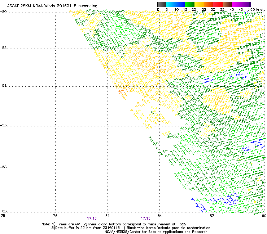The width and height of the screenshot is (267, 234).
Task: Click the legend value '25'
Action: pos(203,10)
